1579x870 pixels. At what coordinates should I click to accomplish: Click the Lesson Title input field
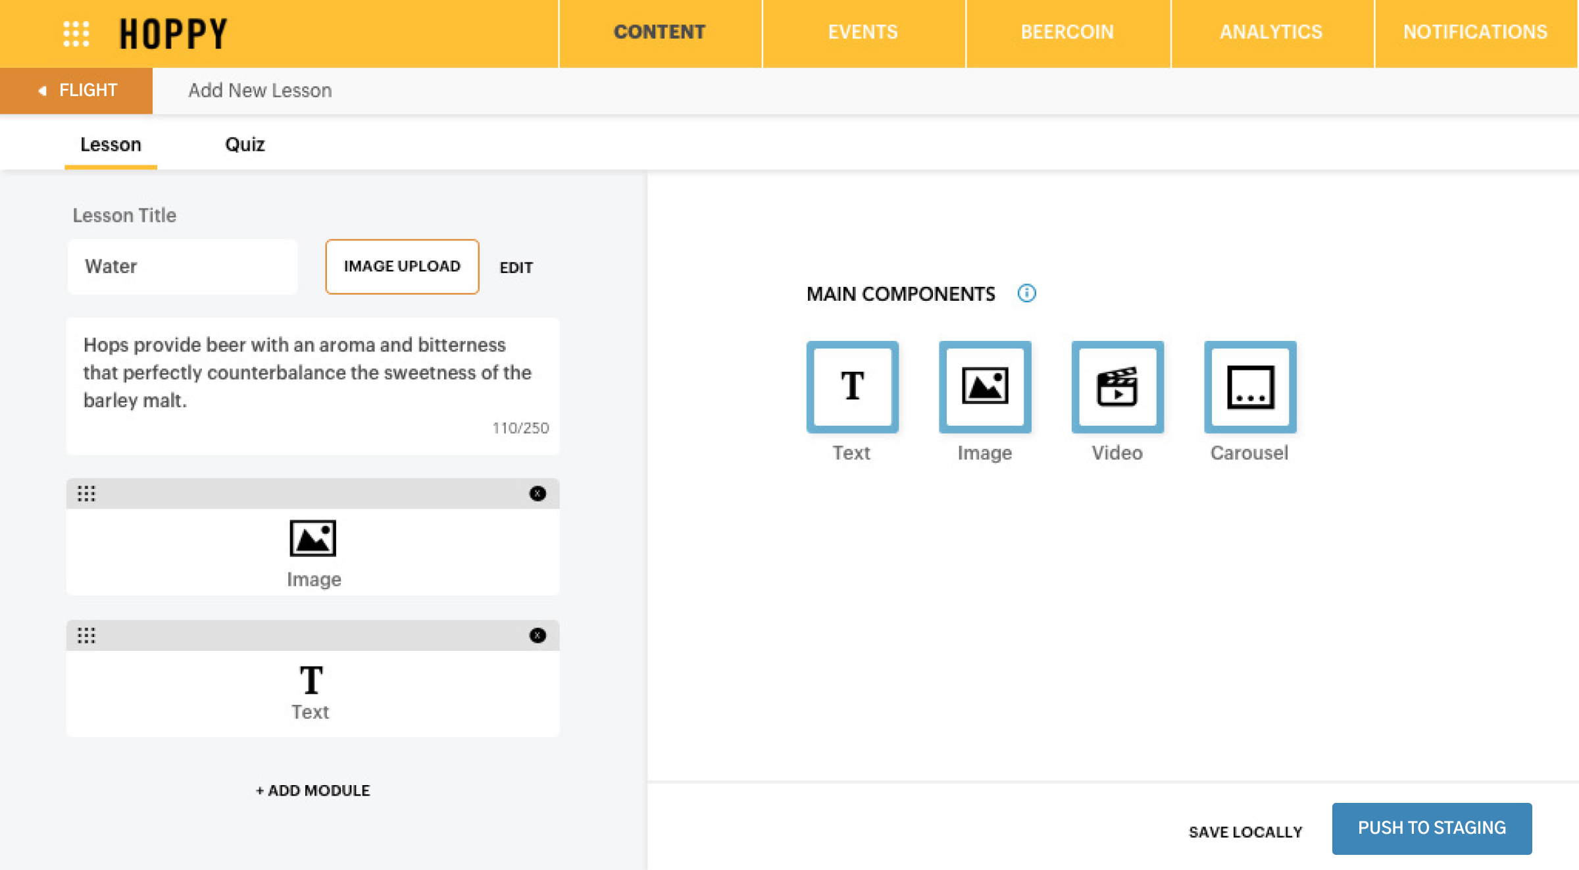click(183, 267)
